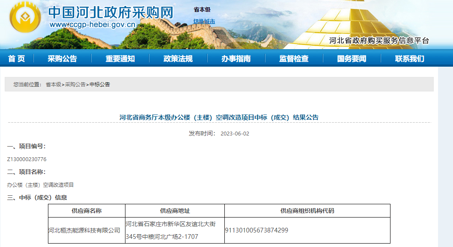Image resolution: width=453 pixels, height=247 pixels.
Task: Open the 国务要闻 section
Action: coord(352,59)
